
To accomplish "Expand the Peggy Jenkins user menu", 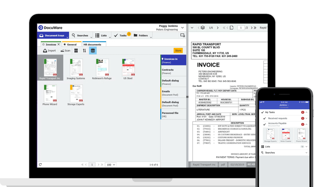I will tap(182, 28).
